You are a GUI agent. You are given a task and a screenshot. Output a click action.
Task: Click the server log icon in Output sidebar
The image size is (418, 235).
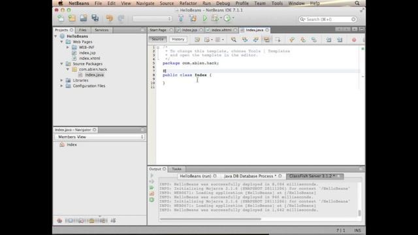tap(152, 193)
